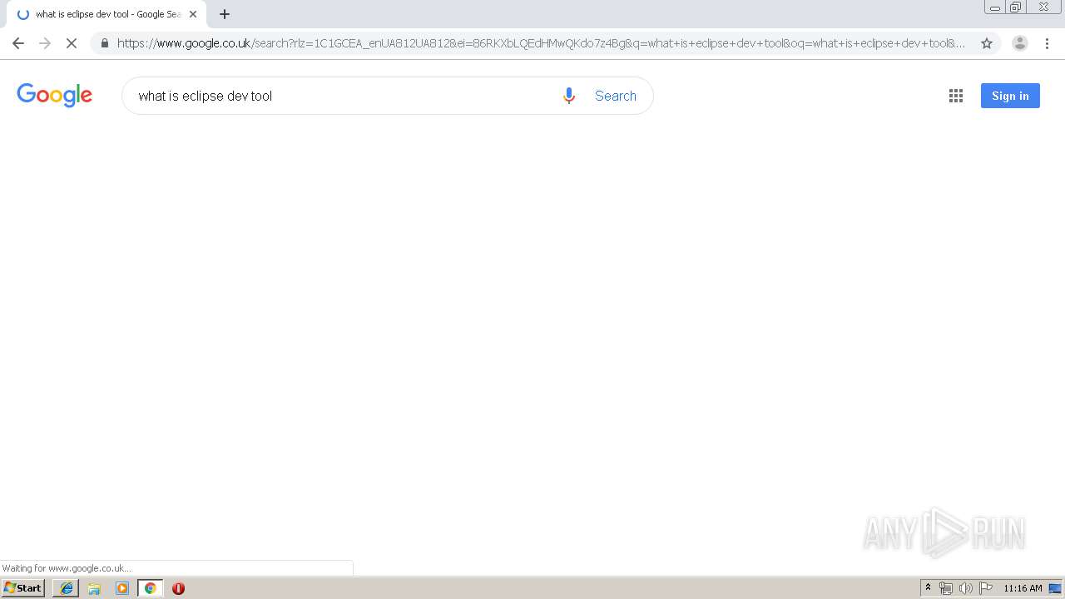Click the red Opera taskbar icon

tap(178, 588)
